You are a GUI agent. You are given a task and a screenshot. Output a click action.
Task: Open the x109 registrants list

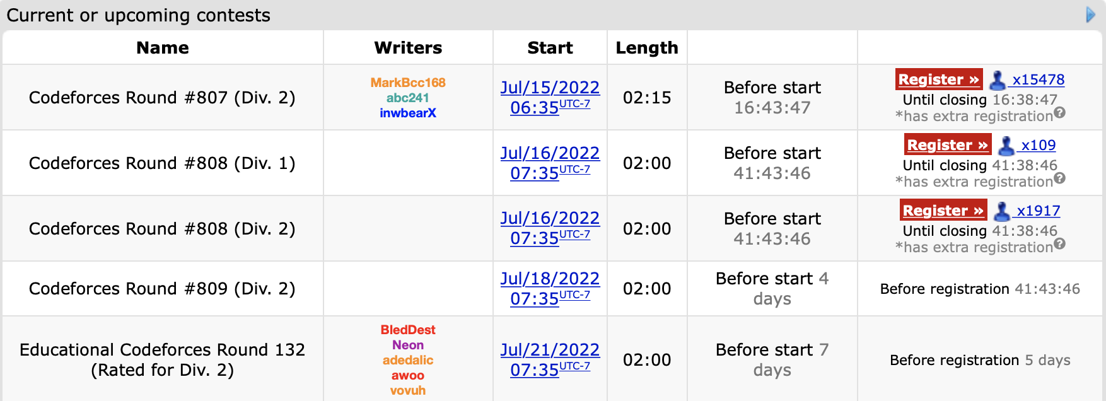(x=1038, y=146)
